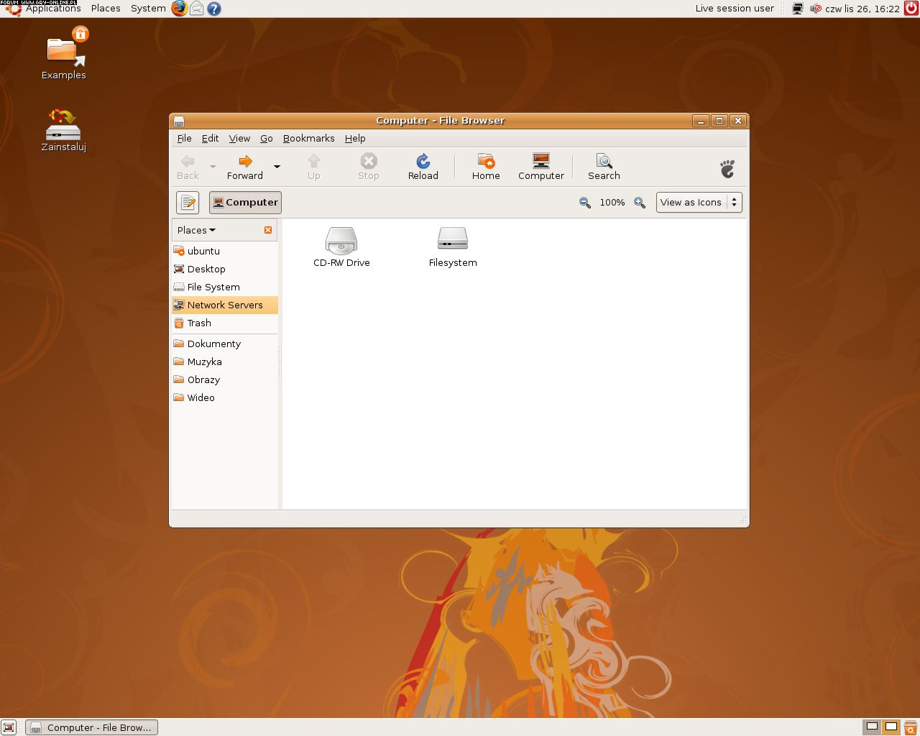Reload the current location
Viewport: 920px width, 736px height.
[x=423, y=167]
